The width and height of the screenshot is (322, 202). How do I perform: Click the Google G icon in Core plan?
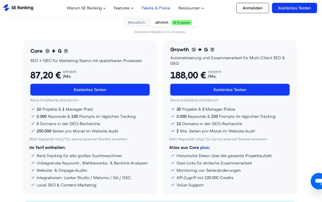(x=60, y=51)
